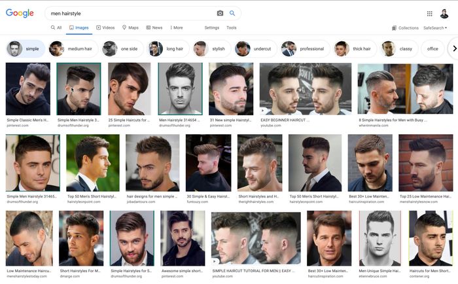Image resolution: width=458 pixels, height=284 pixels.
Task: Visit etiennebruce.com source link
Action: (373, 276)
